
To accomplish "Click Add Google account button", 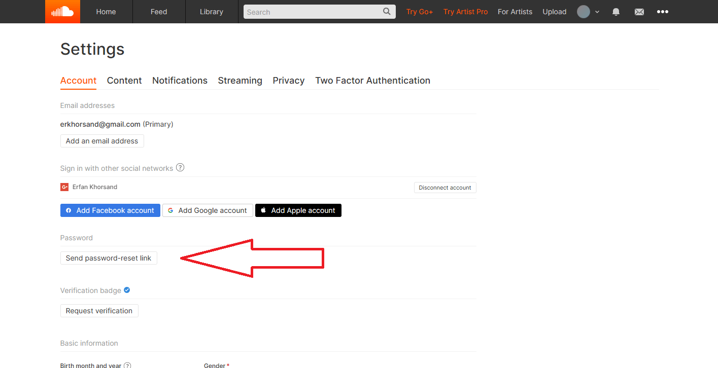I will 208,210.
